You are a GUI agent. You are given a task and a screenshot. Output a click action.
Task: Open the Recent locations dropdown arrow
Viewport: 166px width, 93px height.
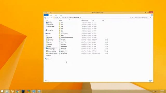[x=50, y=18]
